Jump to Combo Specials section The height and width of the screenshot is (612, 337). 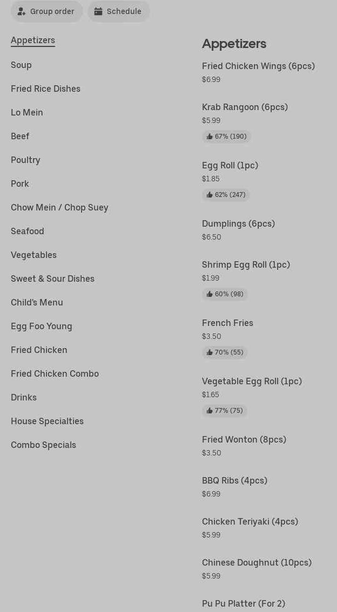[43, 445]
